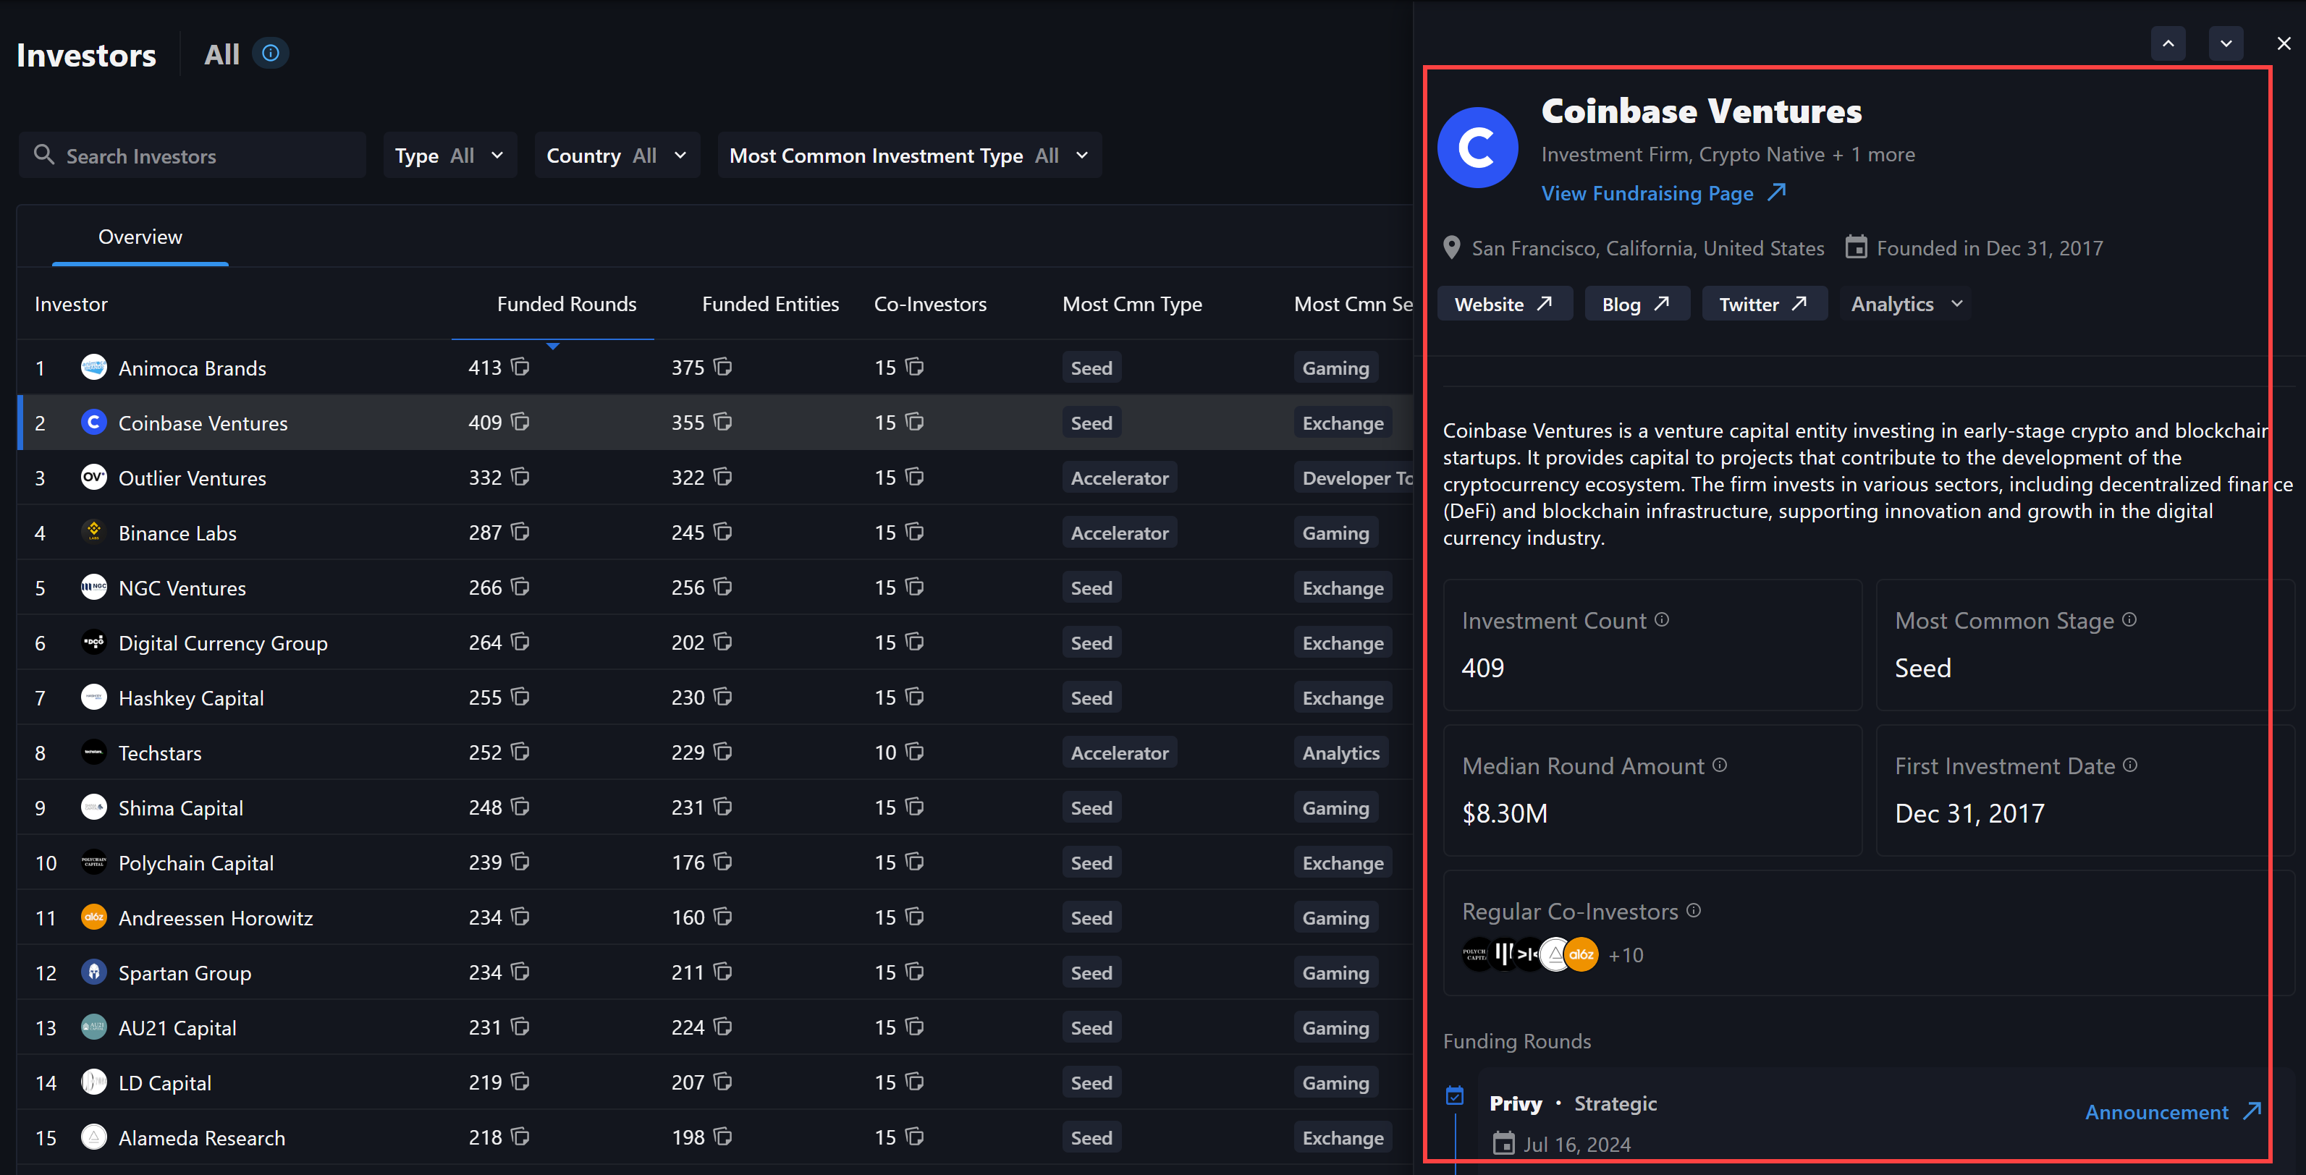Click Accelerator tag in Techstars row
Viewport: 2306px width, 1175px height.
click(1119, 752)
